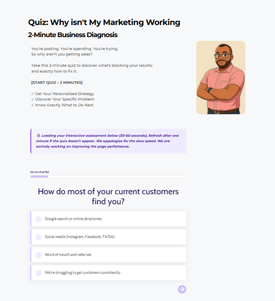Click the So why aren't you getting sales line

click(62, 54)
